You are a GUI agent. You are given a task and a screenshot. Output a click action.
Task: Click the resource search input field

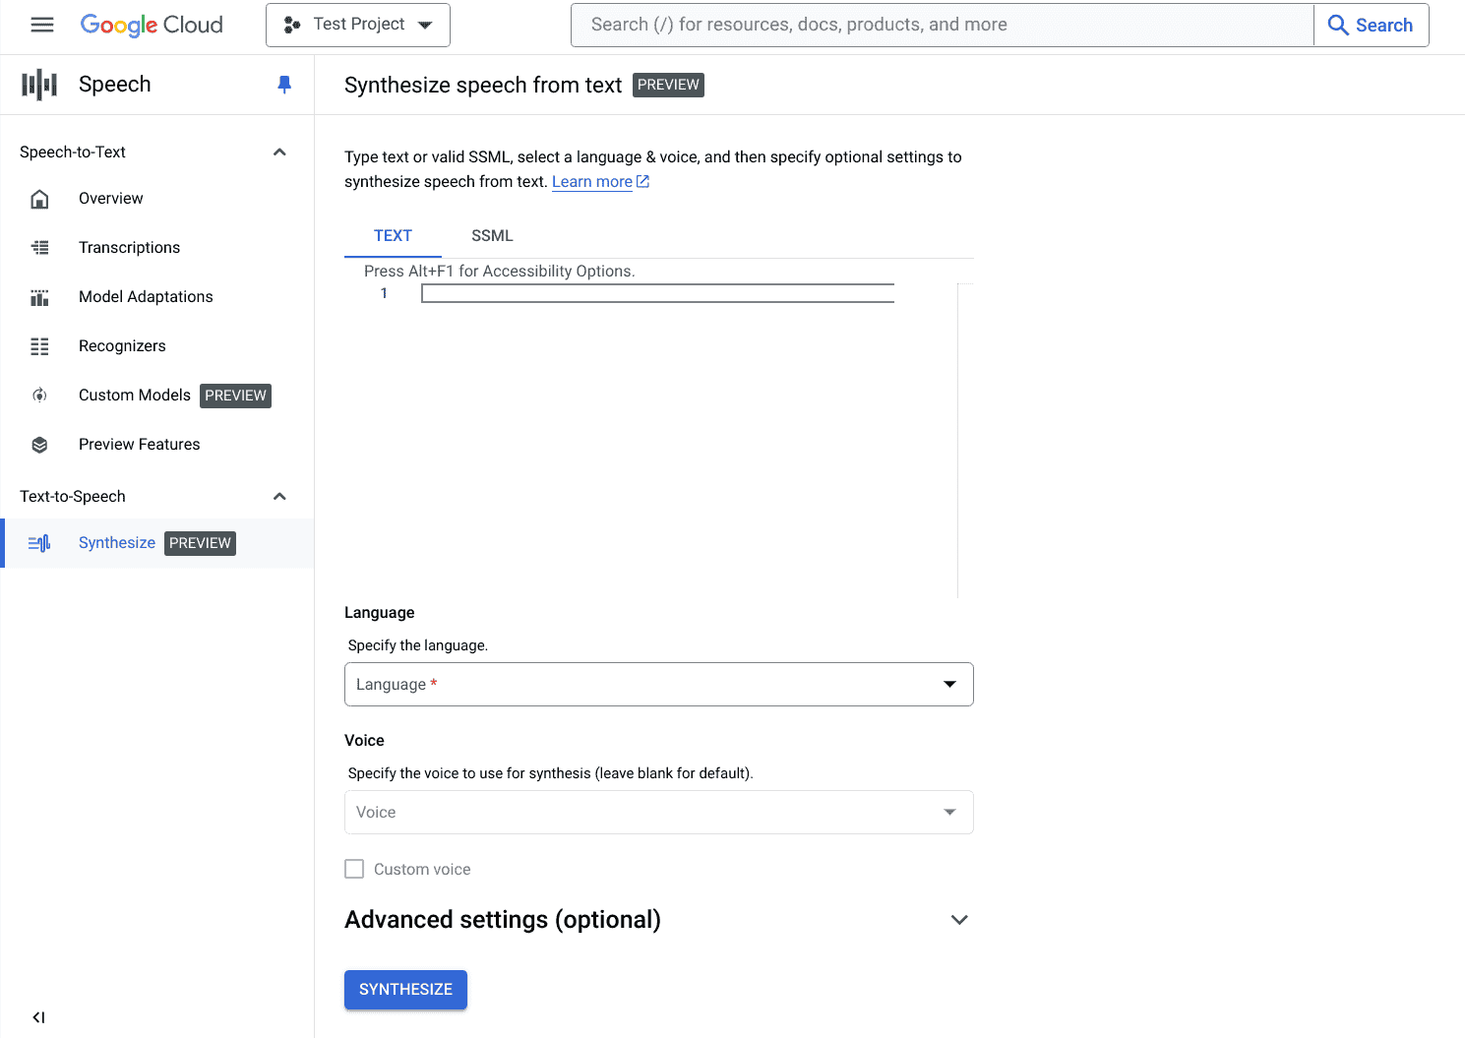click(x=942, y=25)
